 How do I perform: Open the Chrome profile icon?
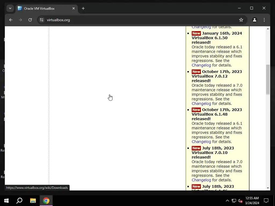[x=255, y=20]
